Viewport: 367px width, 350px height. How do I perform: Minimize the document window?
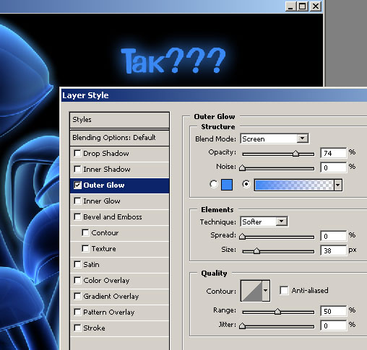290,6
